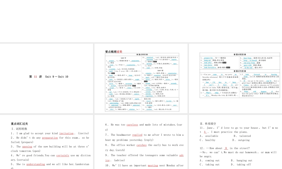Click the 'Ⅱ. 单项填空' section heading
The width and height of the screenshot is (282, 169).
click(208, 124)
